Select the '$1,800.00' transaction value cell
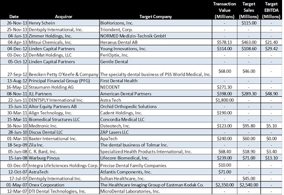The image size is (284, 195). [x=224, y=100]
